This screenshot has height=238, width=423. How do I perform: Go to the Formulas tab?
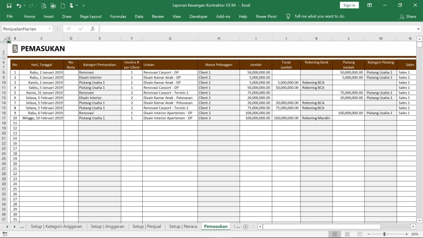click(x=118, y=16)
